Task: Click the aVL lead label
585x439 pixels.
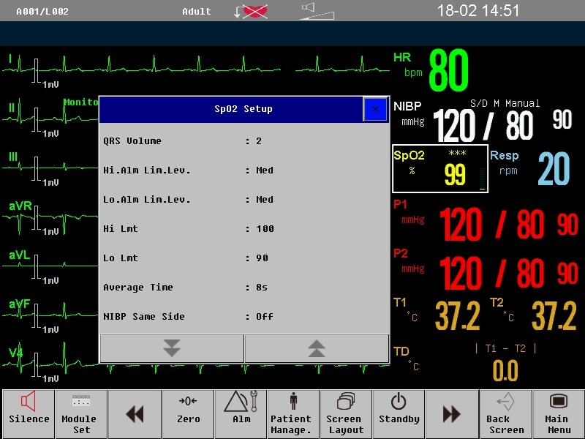Action: click(20, 255)
